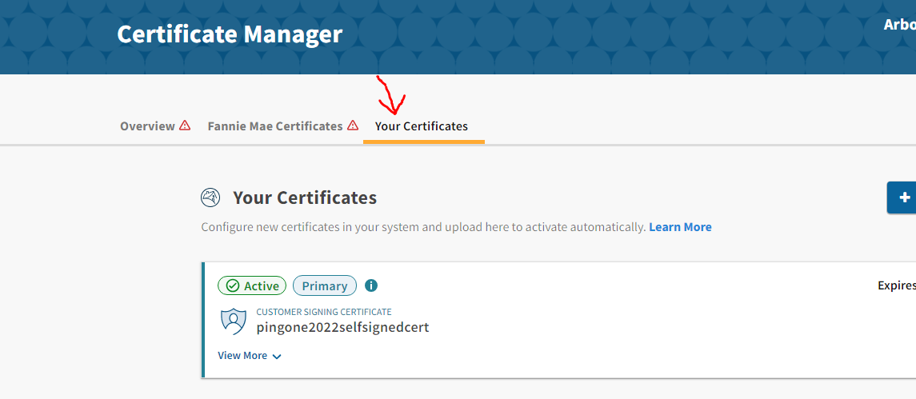The image size is (916, 399).
Task: Select the Your Certificates tab
Action: pos(422,126)
